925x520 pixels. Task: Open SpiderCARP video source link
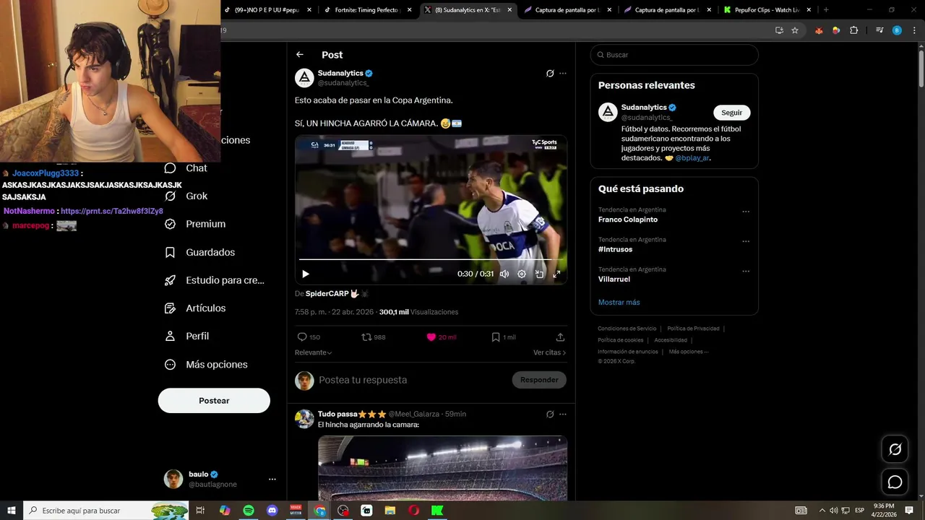coord(327,294)
